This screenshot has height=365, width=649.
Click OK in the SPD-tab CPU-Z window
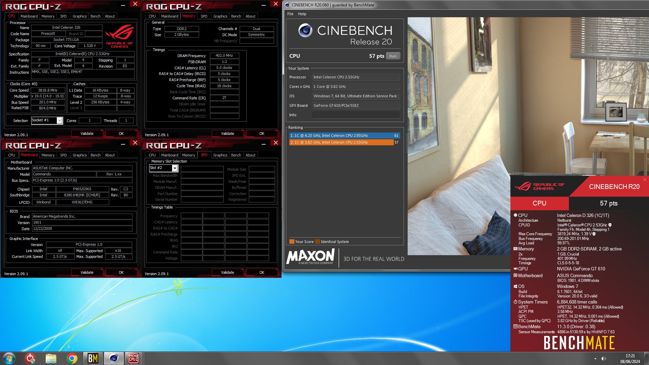(x=262, y=272)
